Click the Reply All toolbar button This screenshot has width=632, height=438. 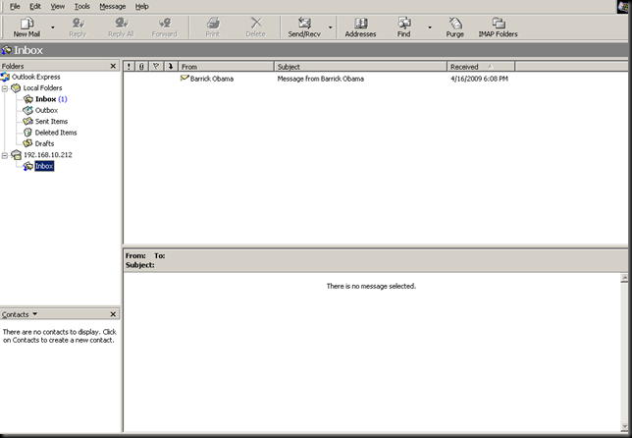[x=121, y=27]
